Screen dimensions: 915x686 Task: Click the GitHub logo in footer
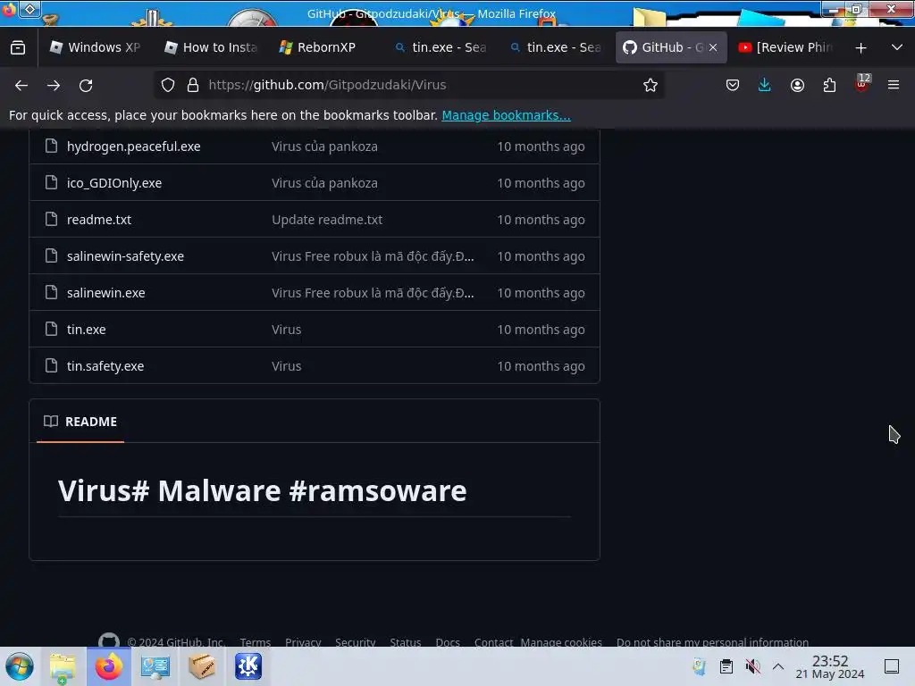(108, 641)
